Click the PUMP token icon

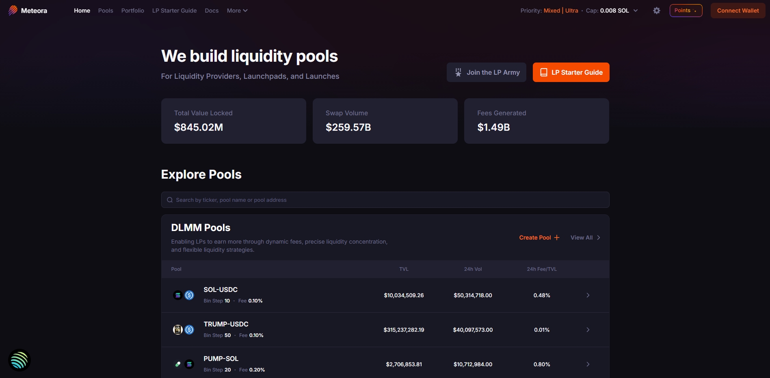coord(177,364)
